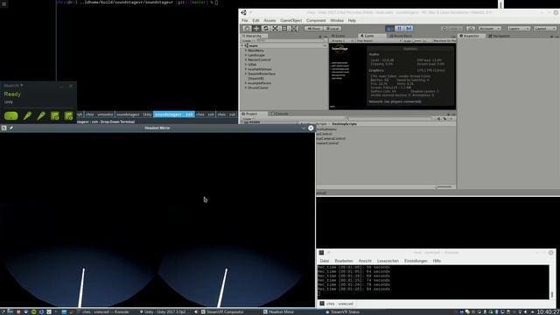Select the highlighted soundstagevr zsh terminal tab
The width and height of the screenshot is (560, 315).
[174, 115]
